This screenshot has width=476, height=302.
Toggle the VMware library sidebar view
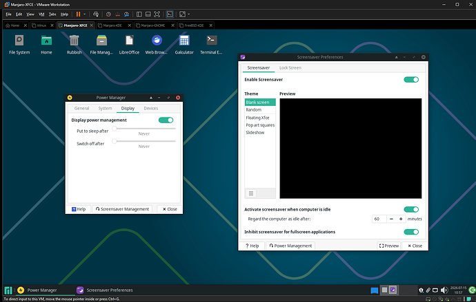139,14
